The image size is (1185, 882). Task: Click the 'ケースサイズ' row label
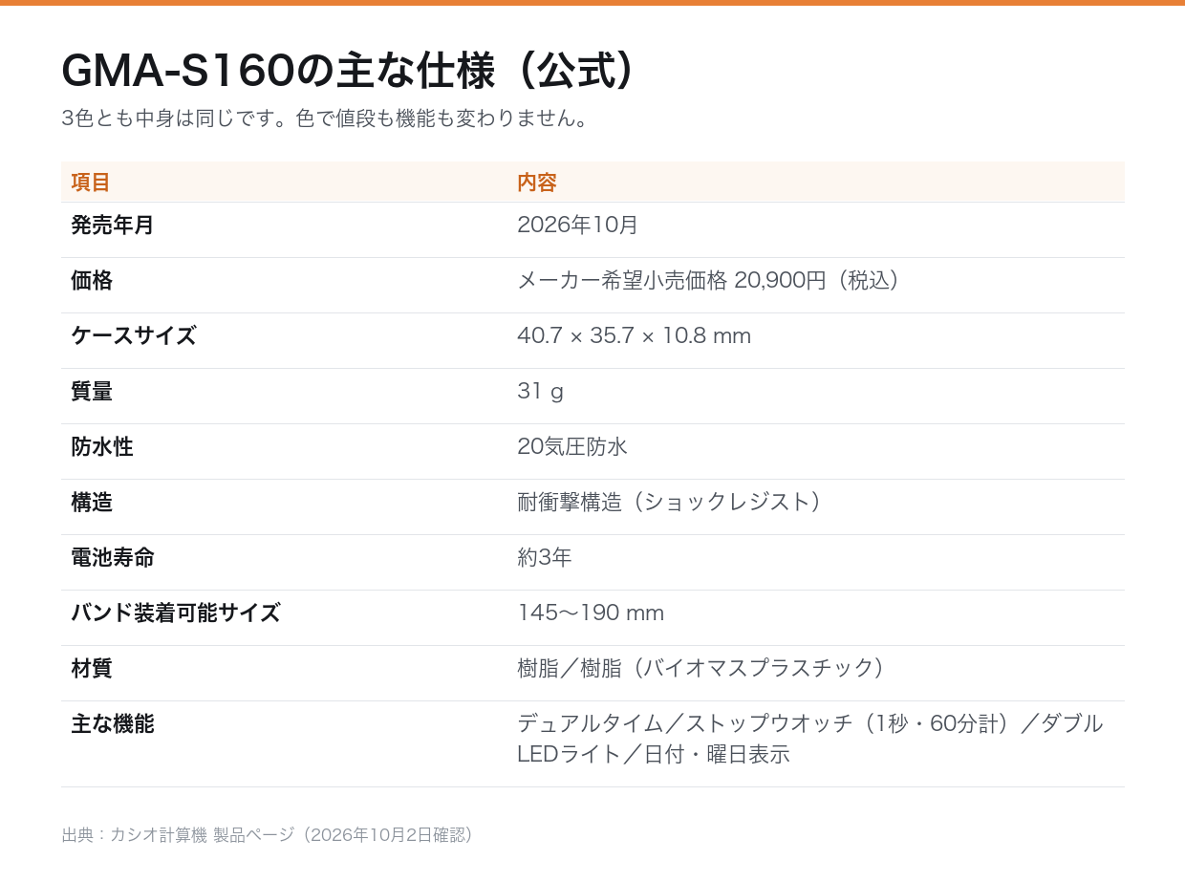click(x=134, y=336)
